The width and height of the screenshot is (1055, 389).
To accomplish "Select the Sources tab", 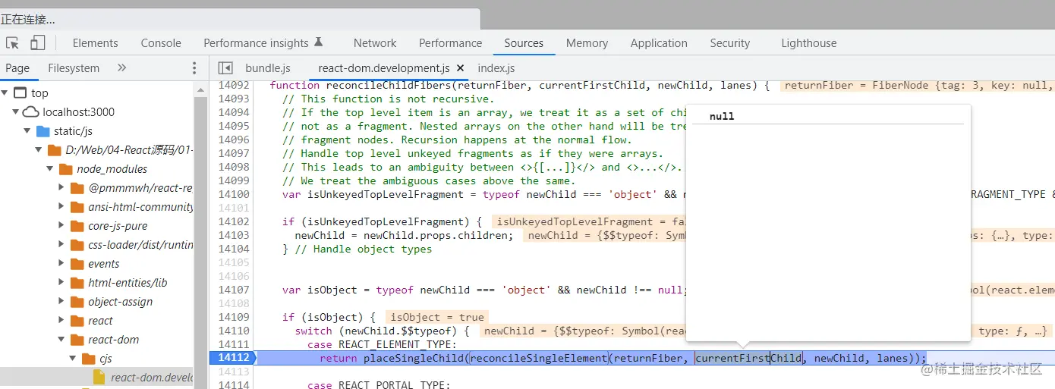I will coord(524,43).
